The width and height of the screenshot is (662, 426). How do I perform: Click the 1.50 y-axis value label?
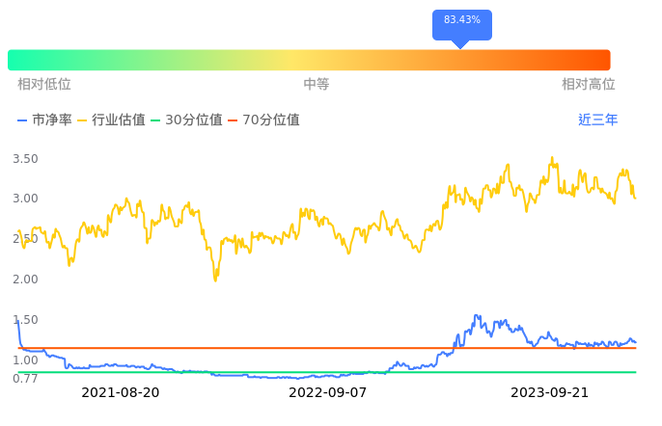coord(25,320)
